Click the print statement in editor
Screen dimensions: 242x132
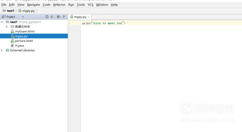pyautogui.click(x=104, y=23)
